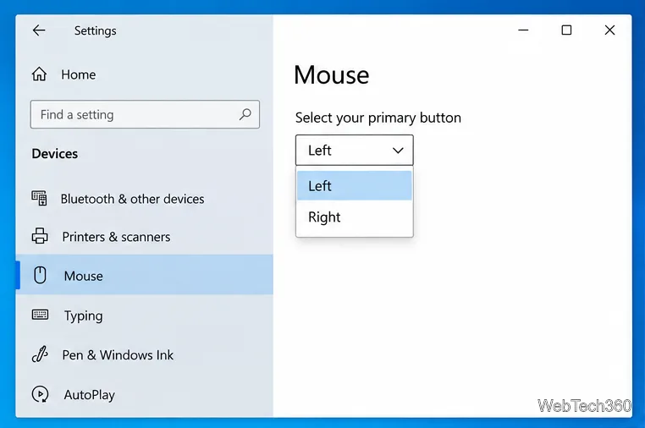Click the dropdown chevron arrow

pos(398,151)
